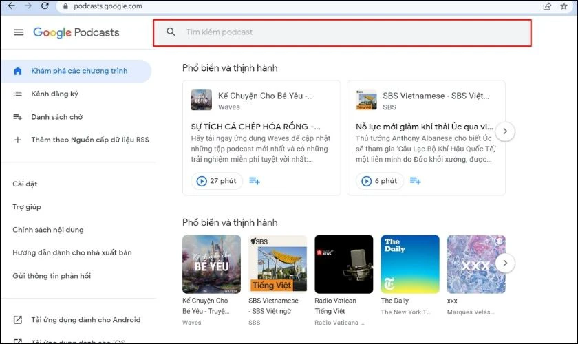578x344 pixels.
Task: Click Waves publisher under episode card
Action: (229, 107)
